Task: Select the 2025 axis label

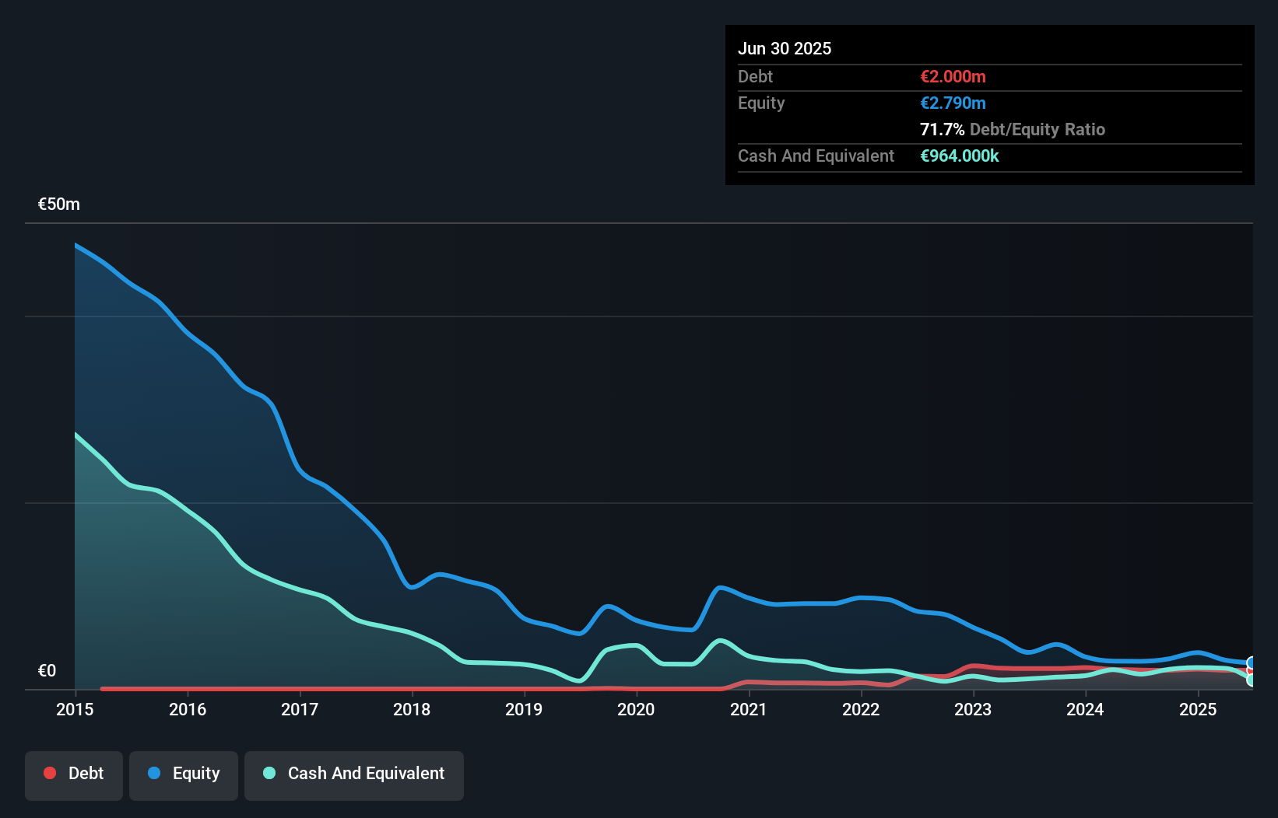Action: tap(1198, 709)
